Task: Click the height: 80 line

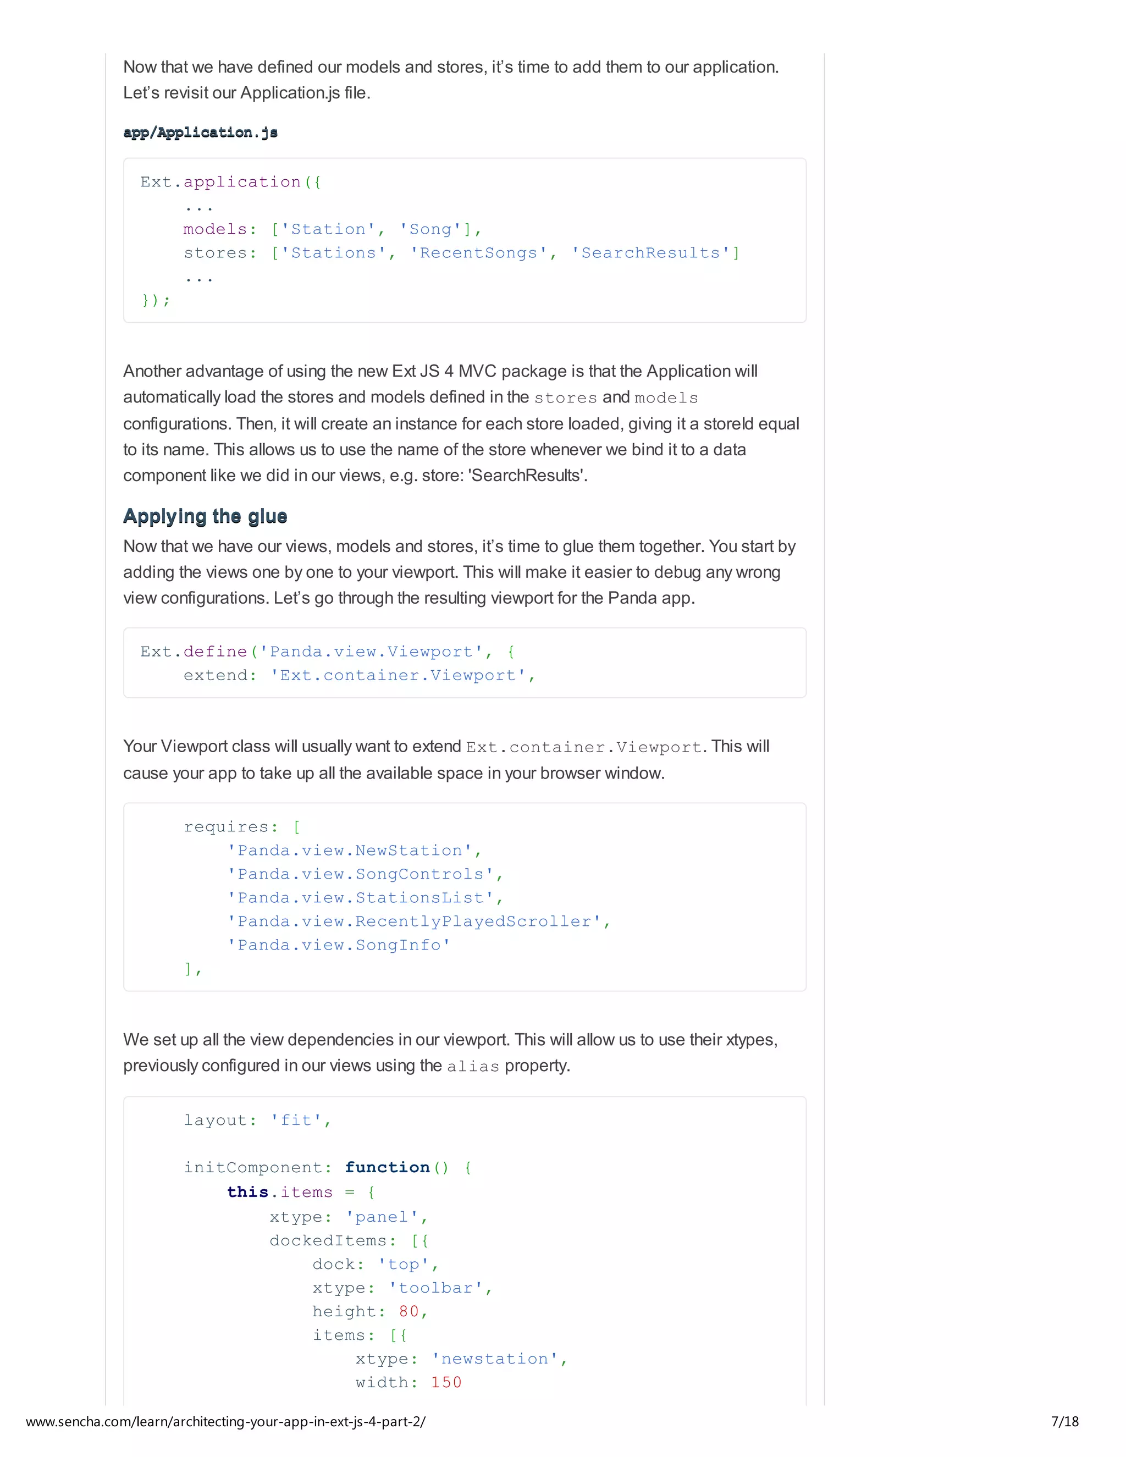Action: (370, 1311)
